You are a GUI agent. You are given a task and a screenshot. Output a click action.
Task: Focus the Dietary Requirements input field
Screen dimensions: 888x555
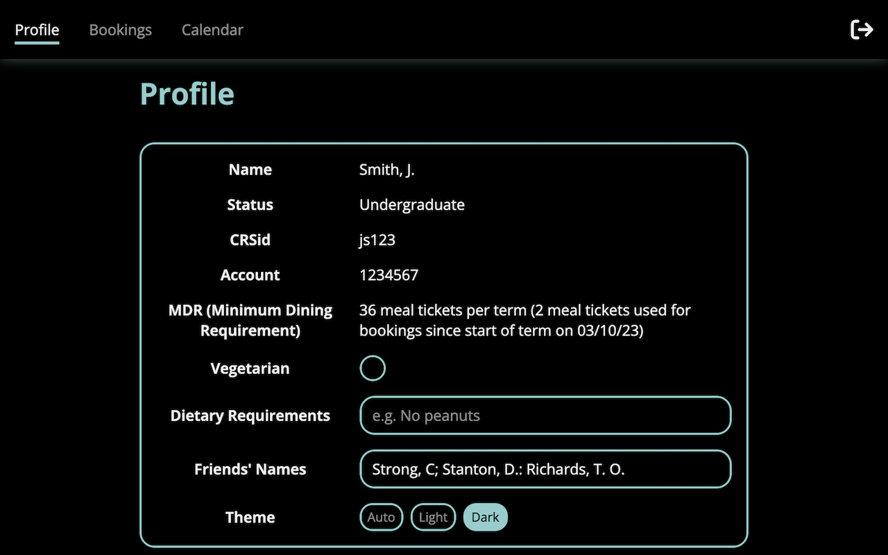(545, 416)
